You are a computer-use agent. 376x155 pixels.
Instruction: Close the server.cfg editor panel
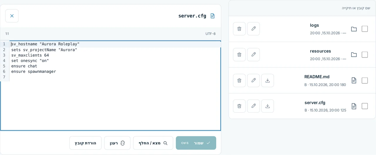[12, 16]
